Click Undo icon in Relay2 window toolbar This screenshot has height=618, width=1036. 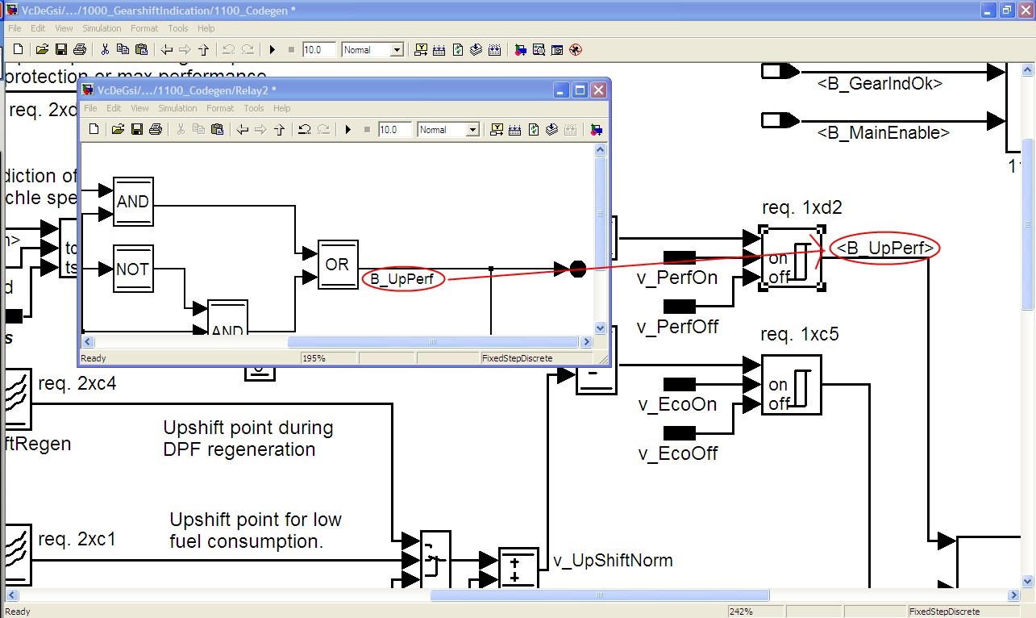point(304,130)
